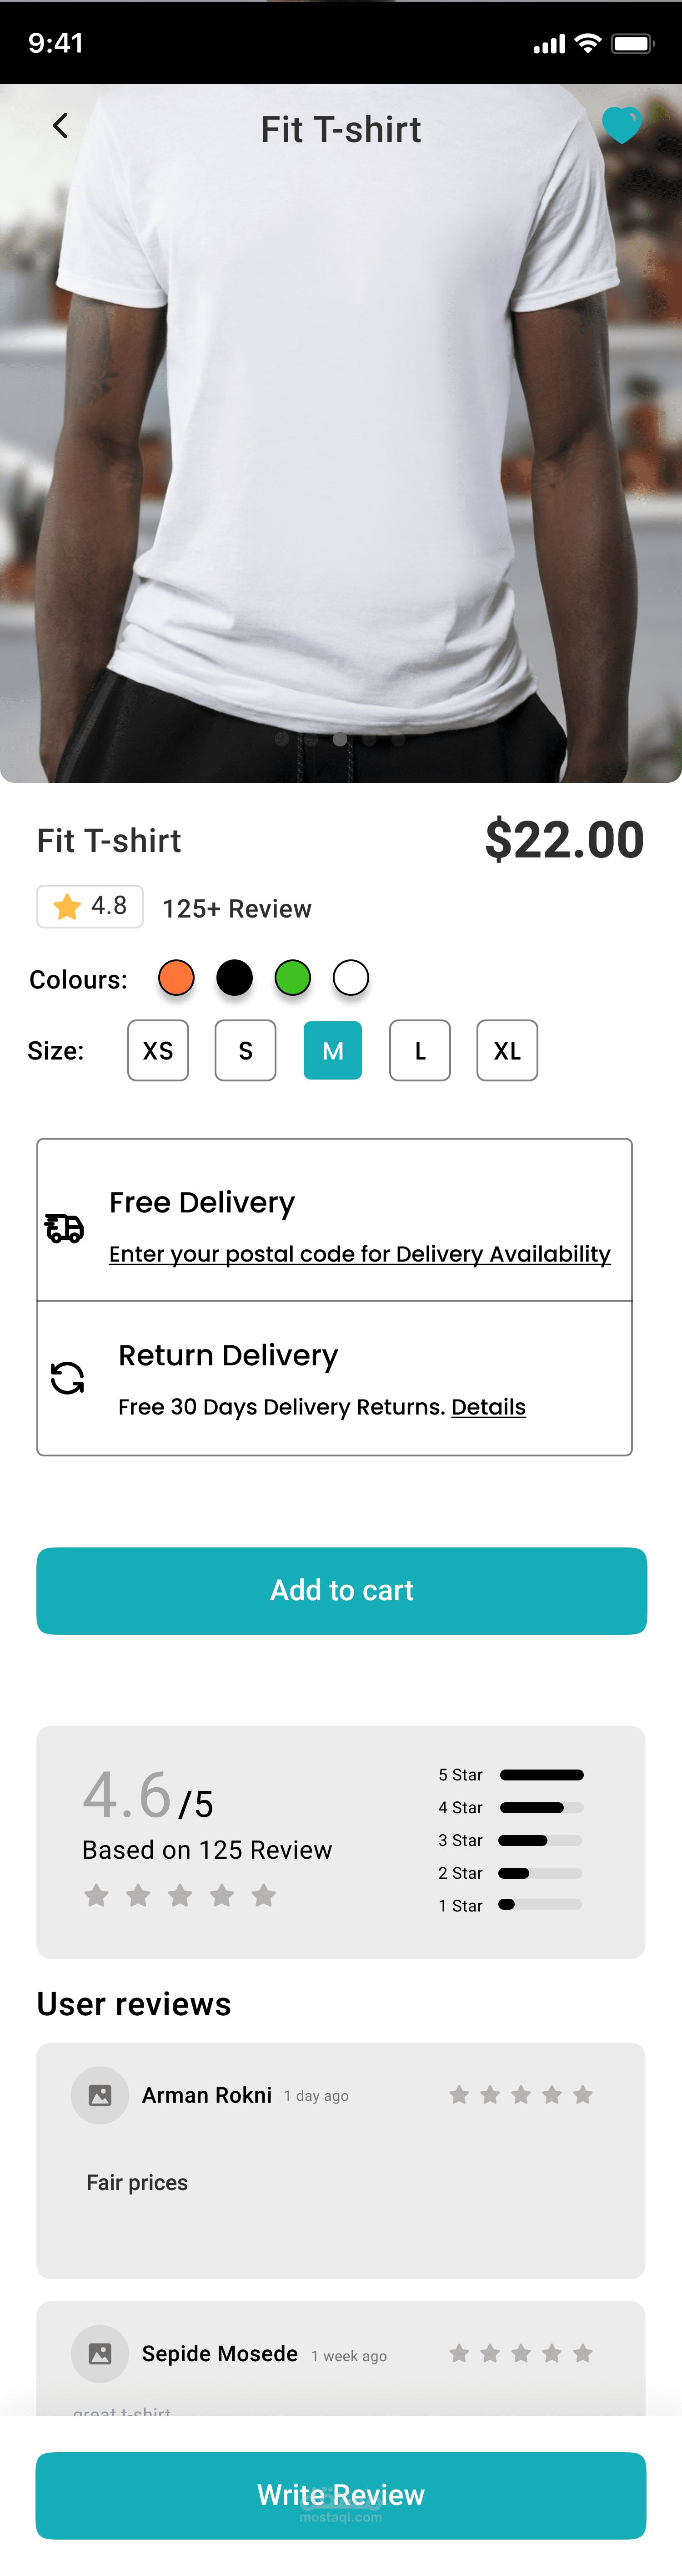
Task: Choose size XL
Action: pos(507,1050)
